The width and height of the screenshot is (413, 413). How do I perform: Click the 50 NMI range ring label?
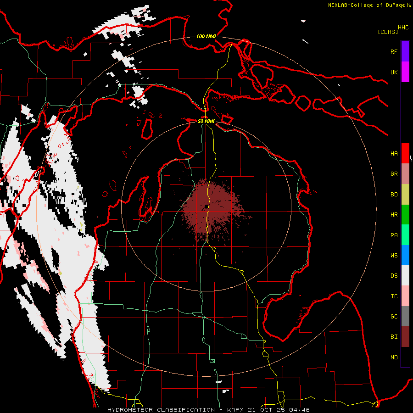tap(206, 121)
